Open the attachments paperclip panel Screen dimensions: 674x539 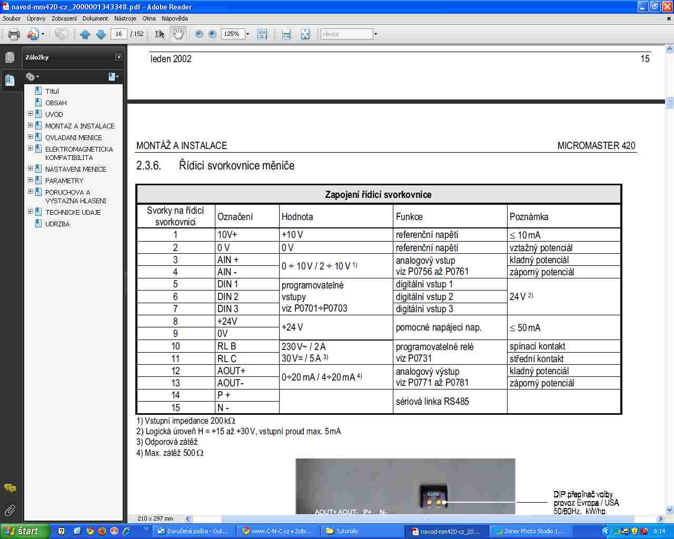10,510
